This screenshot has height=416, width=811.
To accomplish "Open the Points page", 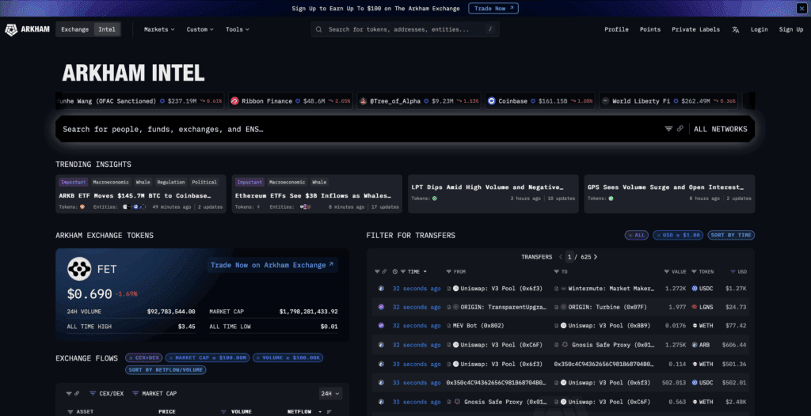I will point(650,29).
